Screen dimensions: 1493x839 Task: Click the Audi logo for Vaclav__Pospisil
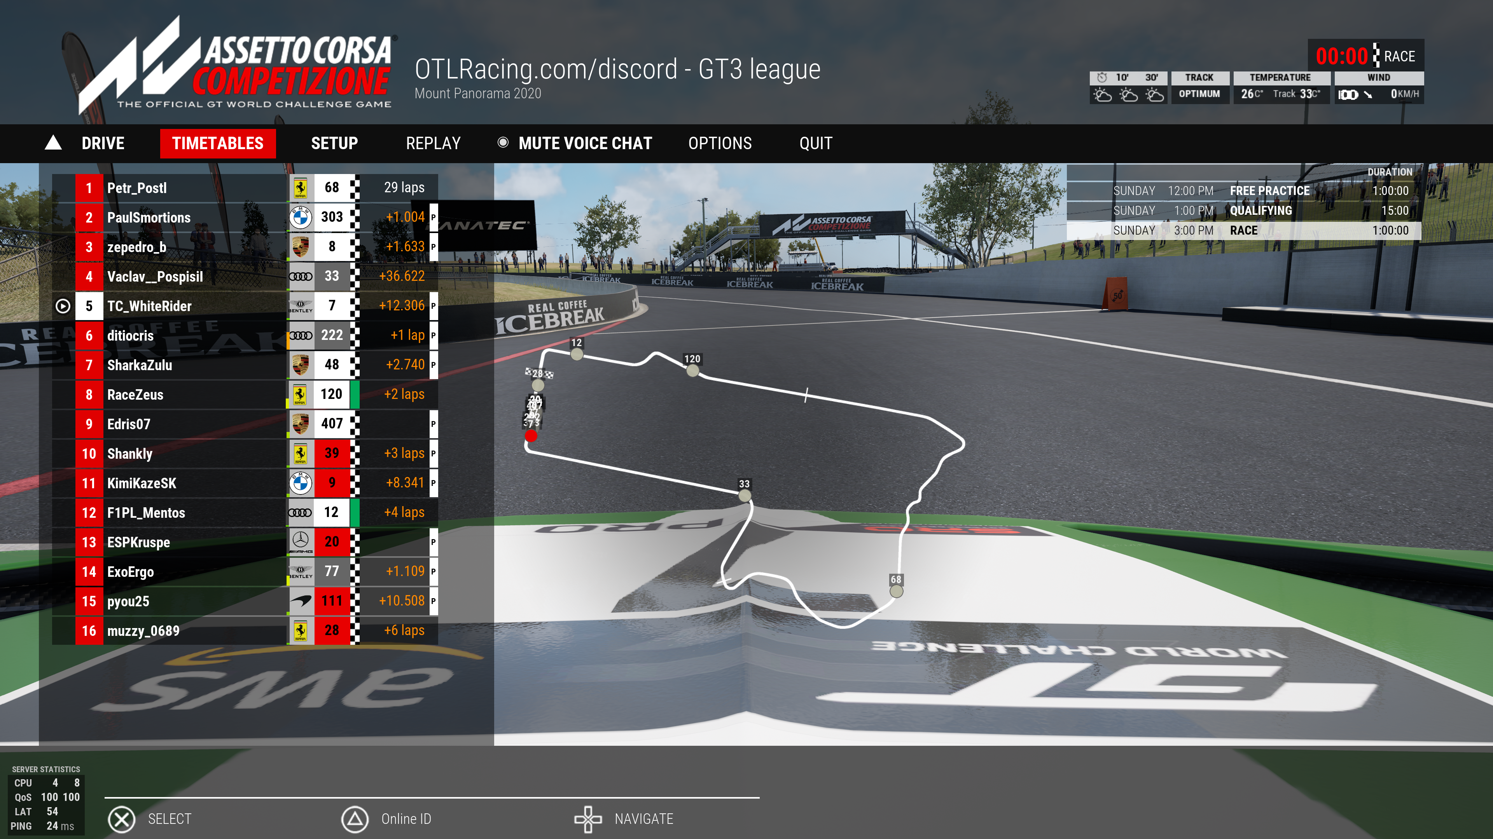(x=300, y=276)
